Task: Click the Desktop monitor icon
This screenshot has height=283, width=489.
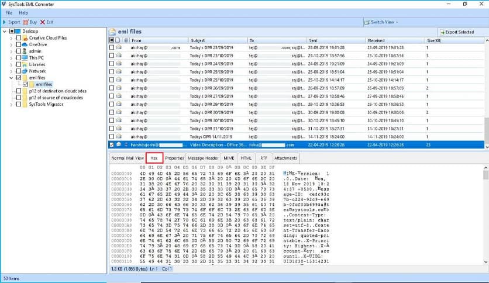Action: (18, 31)
